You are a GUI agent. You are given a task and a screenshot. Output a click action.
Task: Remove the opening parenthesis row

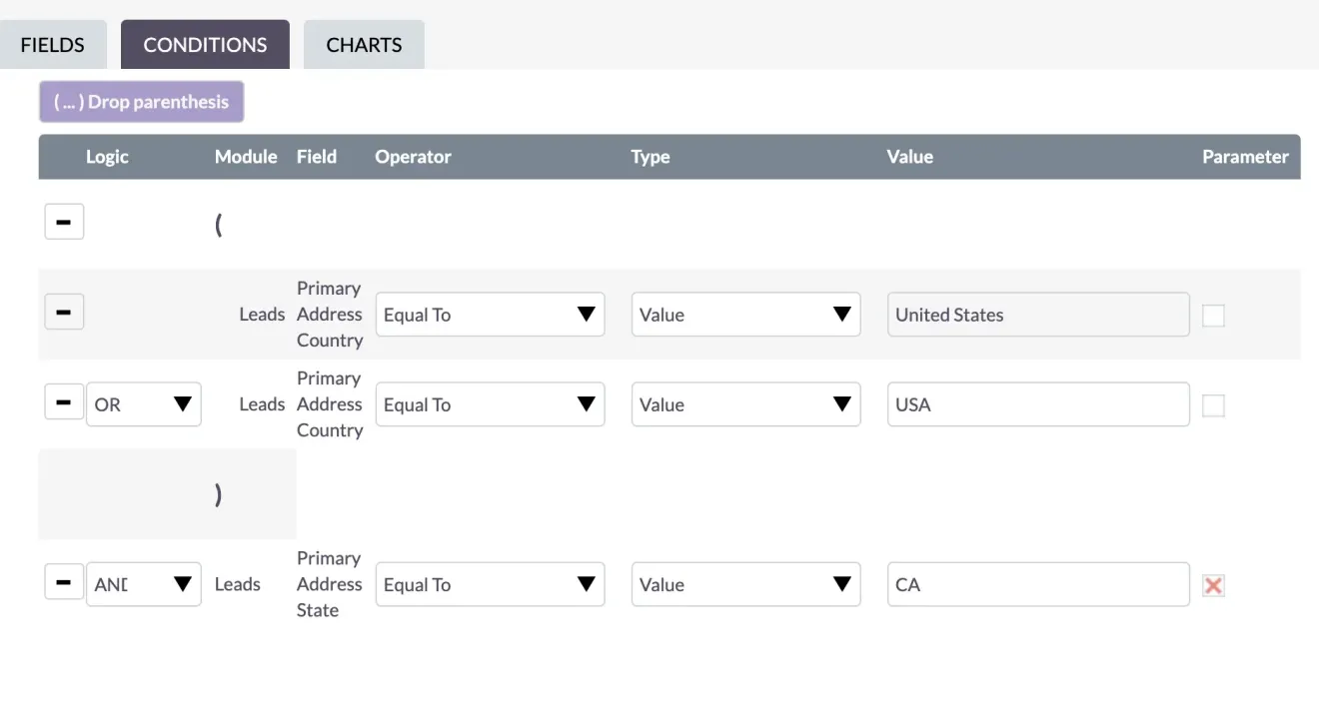64,221
